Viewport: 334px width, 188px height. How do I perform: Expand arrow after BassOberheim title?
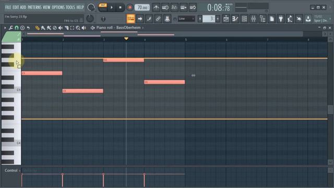pyautogui.click(x=143, y=28)
